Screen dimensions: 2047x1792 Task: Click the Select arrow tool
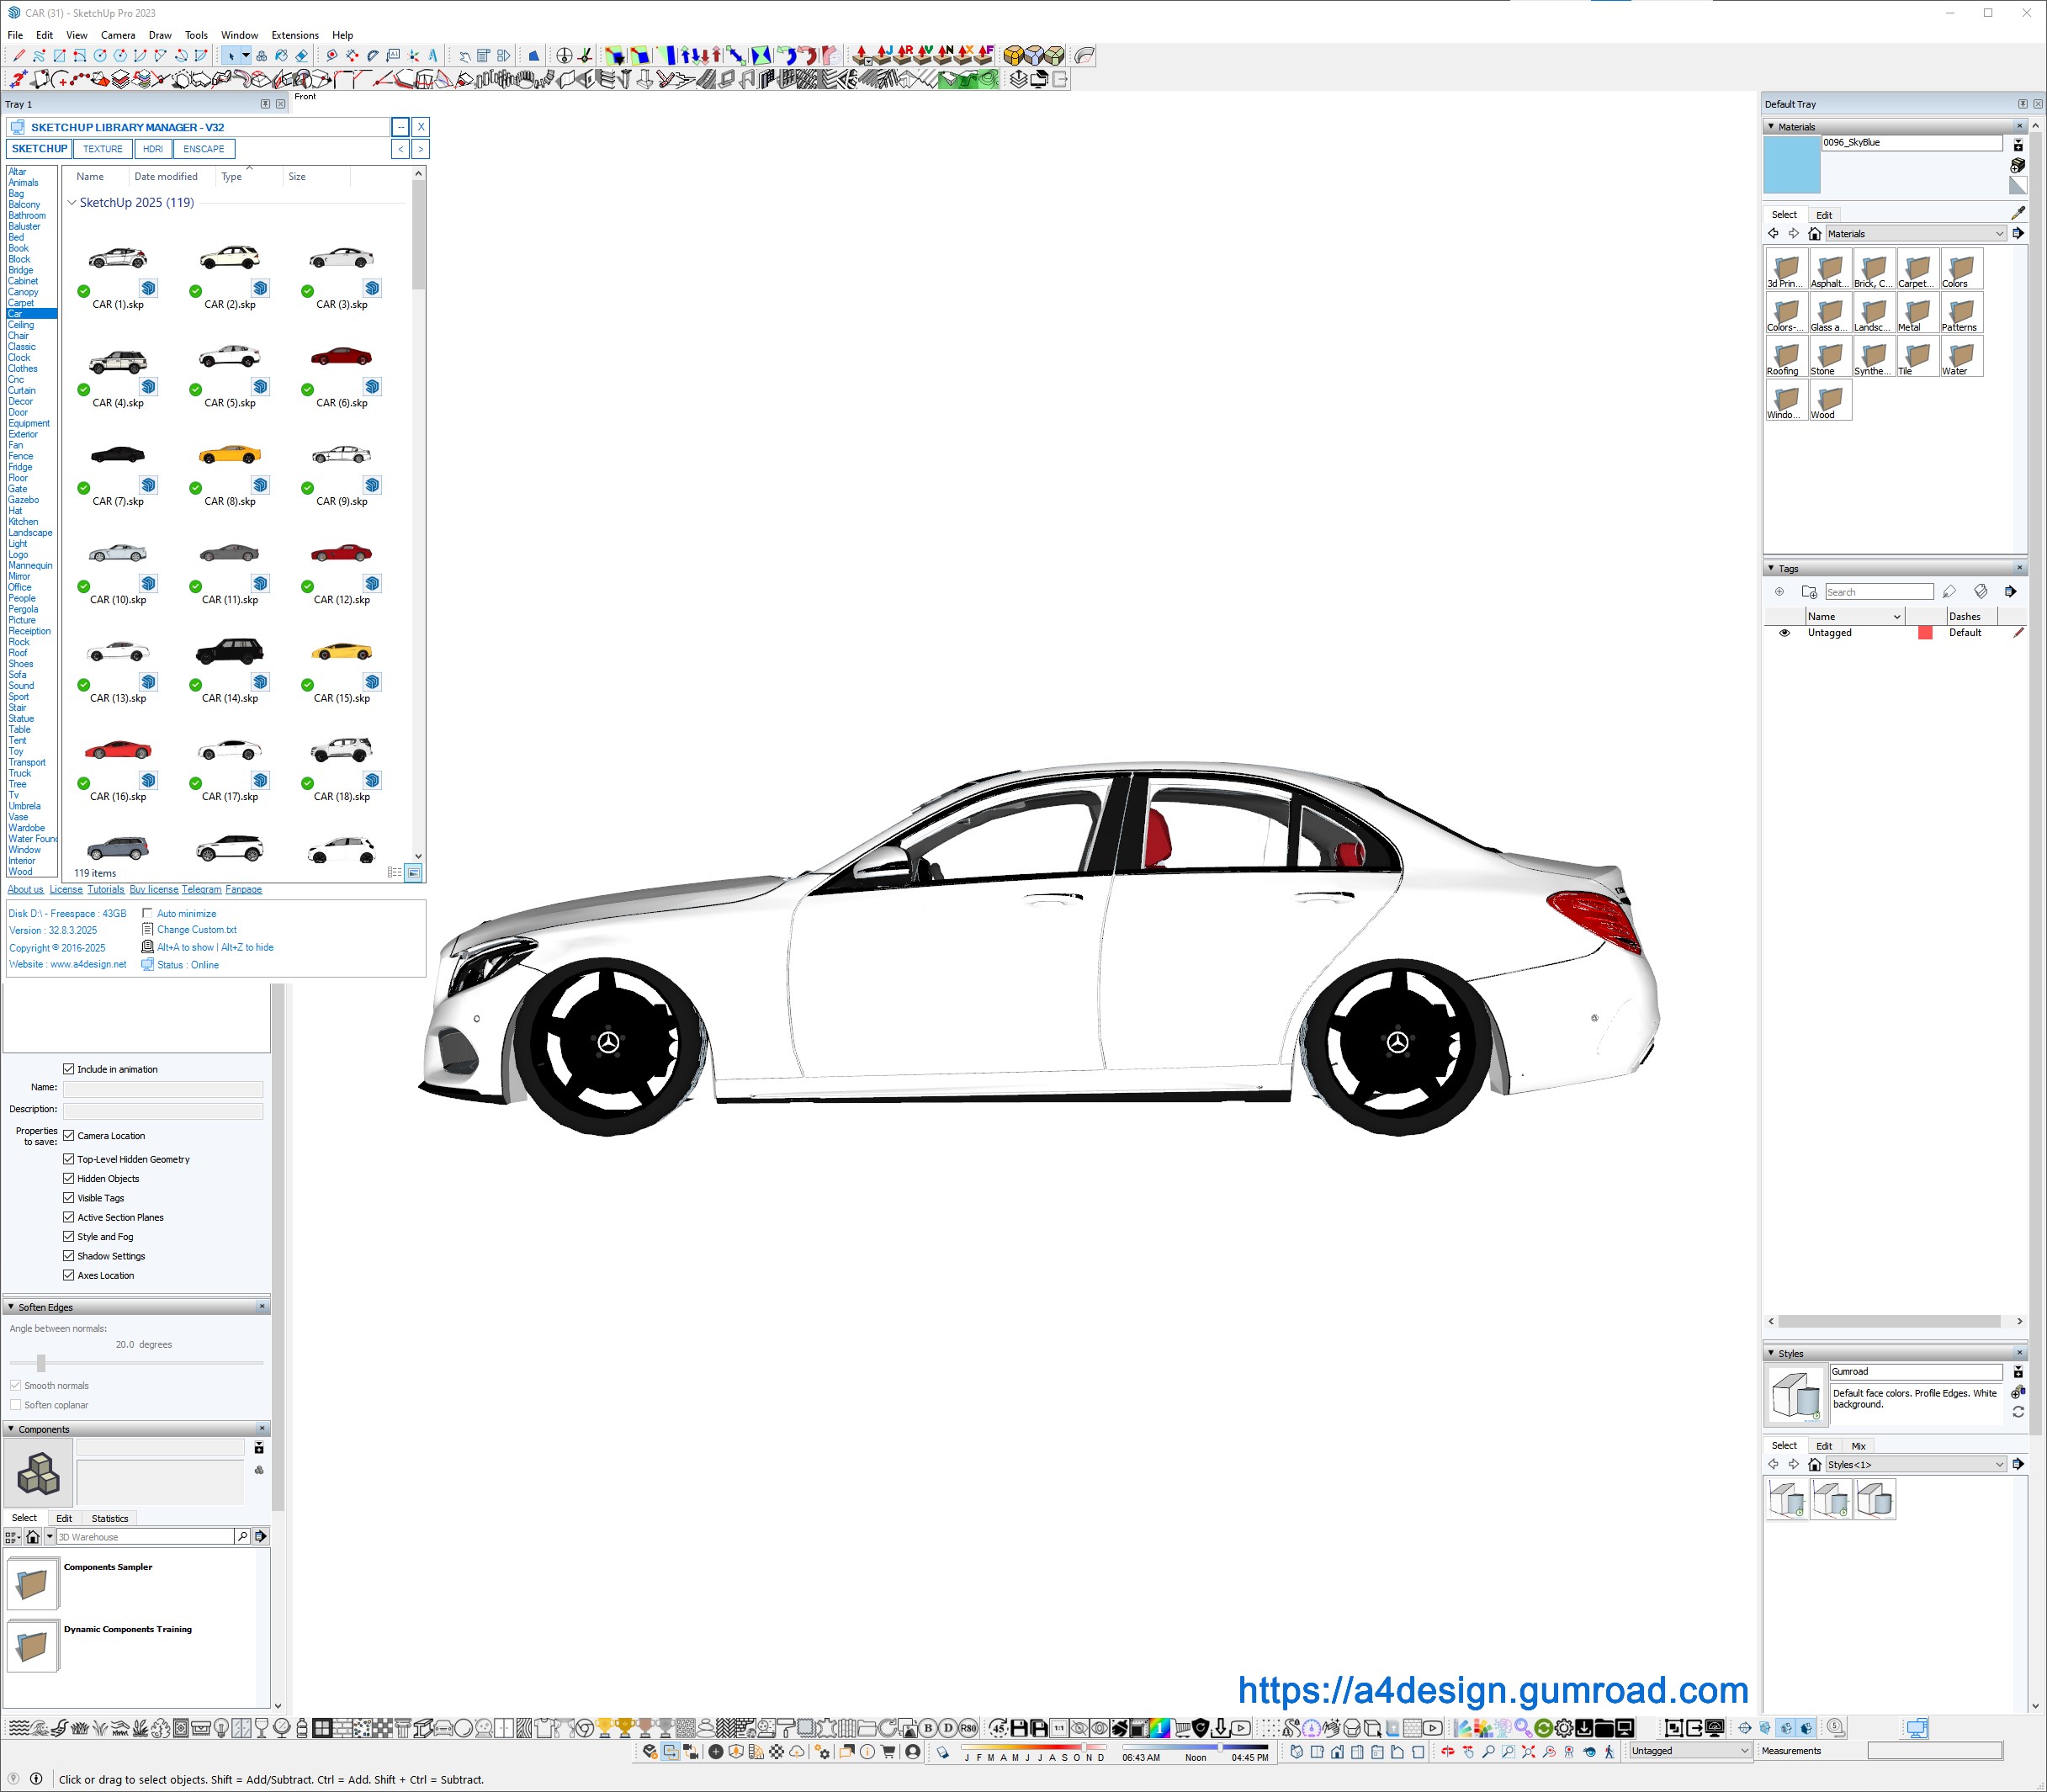(230, 56)
